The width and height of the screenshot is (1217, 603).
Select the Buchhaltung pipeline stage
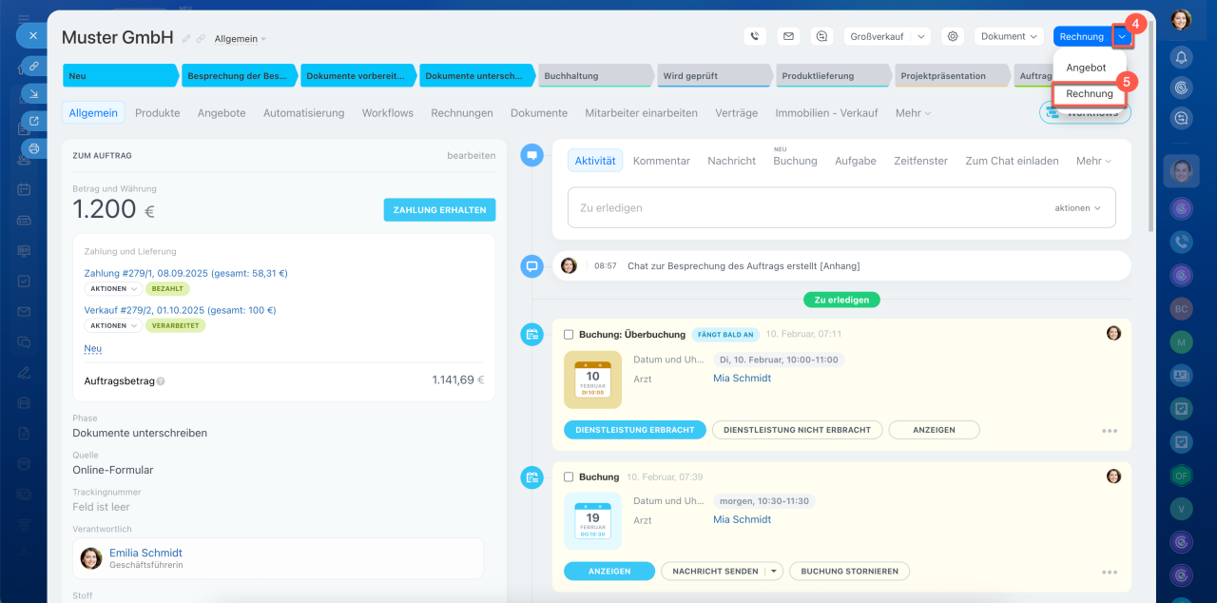pos(594,76)
